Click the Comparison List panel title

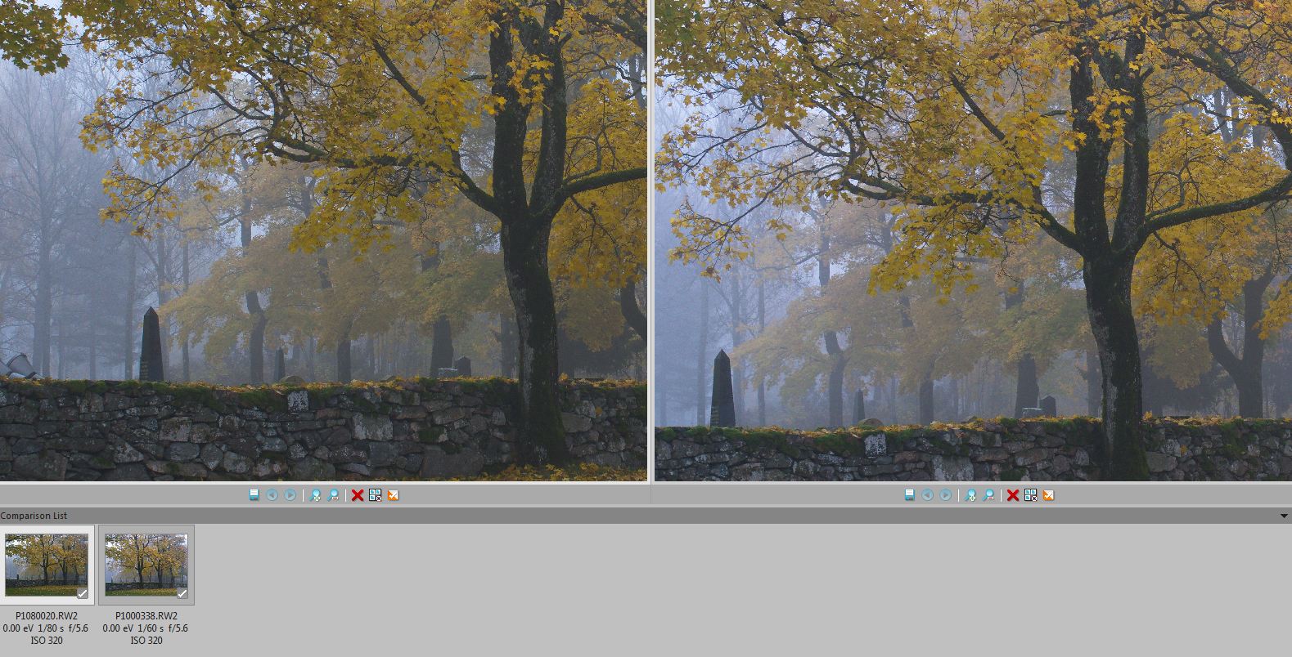[34, 516]
